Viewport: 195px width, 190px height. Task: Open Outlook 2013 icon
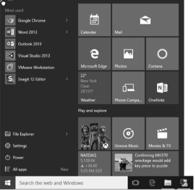[x=10, y=44]
